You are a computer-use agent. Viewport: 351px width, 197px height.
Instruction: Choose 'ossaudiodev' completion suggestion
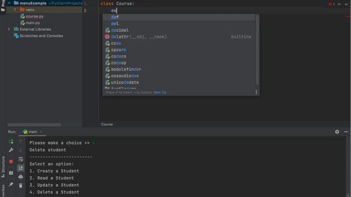[179, 76]
